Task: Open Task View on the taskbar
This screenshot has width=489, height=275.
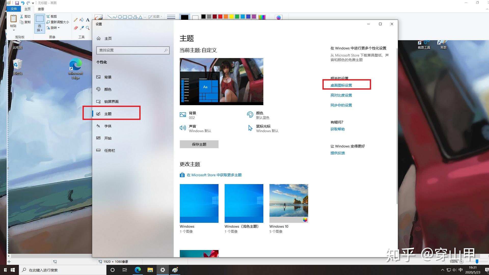Action: coord(125,270)
